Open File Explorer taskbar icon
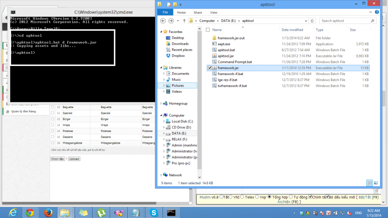388x218 pixels. [x=65, y=213]
